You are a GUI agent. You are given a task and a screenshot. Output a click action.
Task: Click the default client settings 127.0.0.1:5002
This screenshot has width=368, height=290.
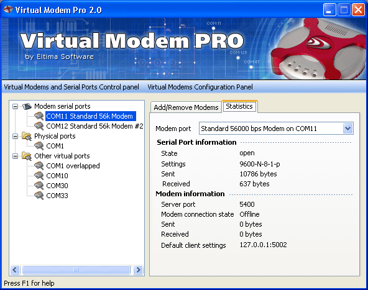(263, 245)
